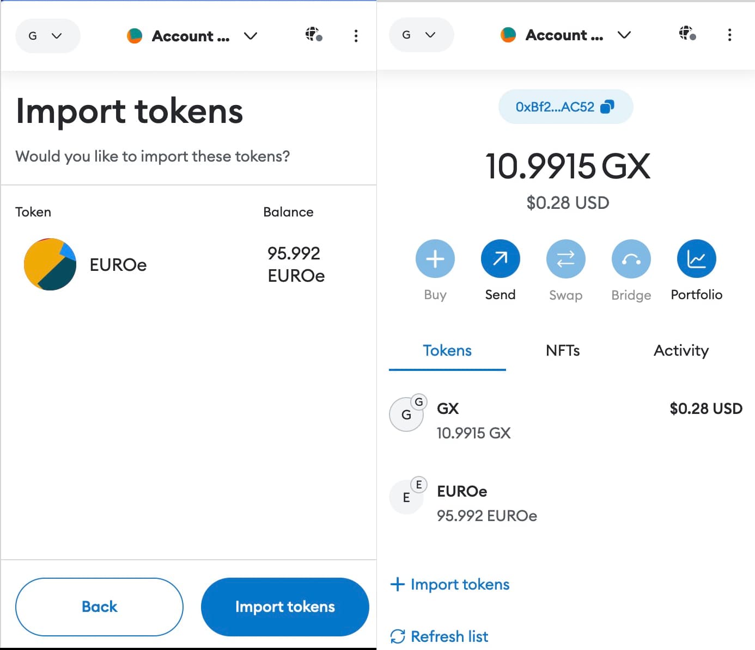Open the GX token row

click(566, 420)
